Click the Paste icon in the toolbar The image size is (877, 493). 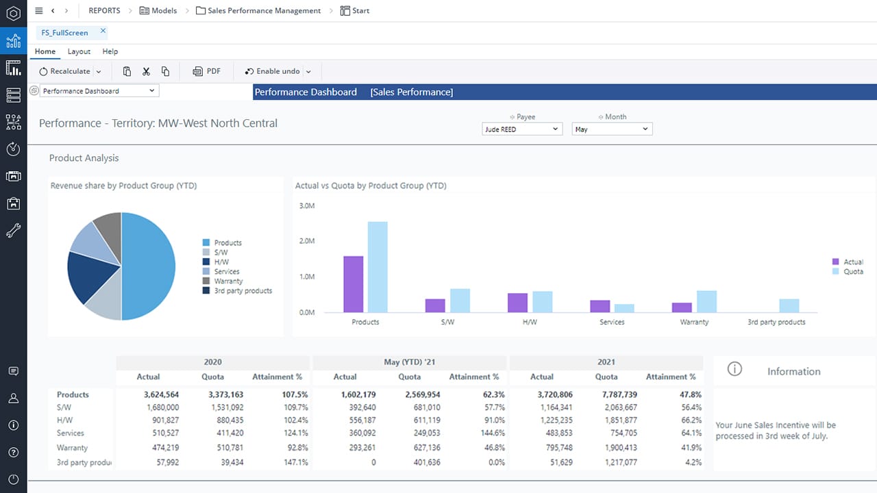coord(126,71)
